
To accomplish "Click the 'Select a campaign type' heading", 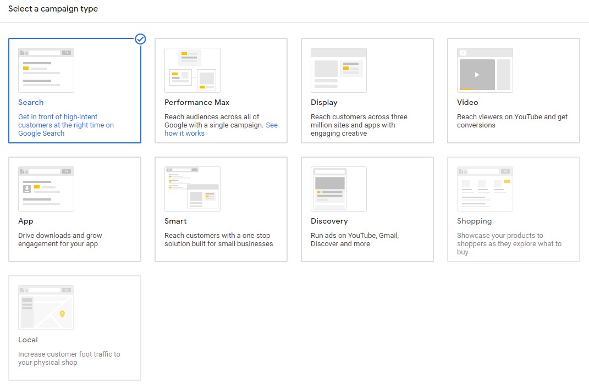I will (x=53, y=9).
